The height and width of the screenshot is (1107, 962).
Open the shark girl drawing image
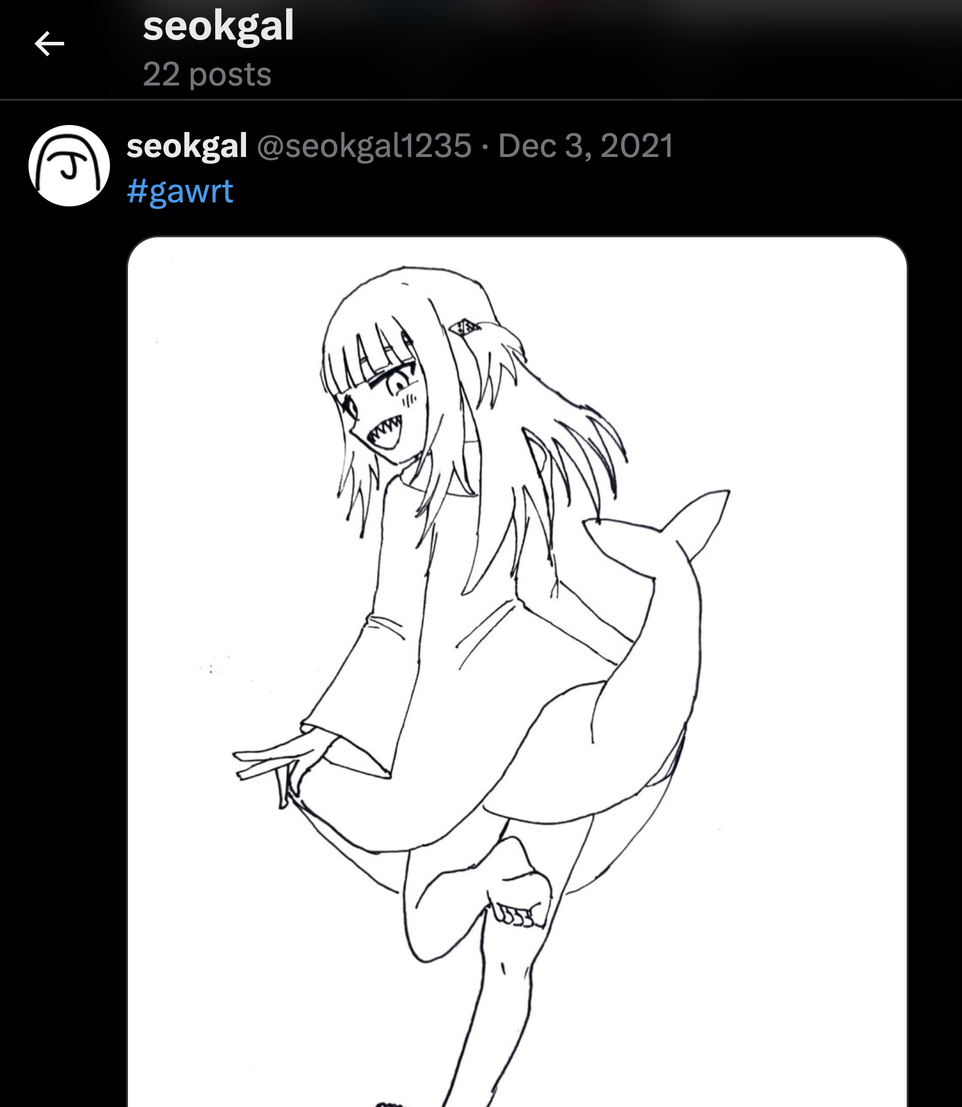coord(517,672)
